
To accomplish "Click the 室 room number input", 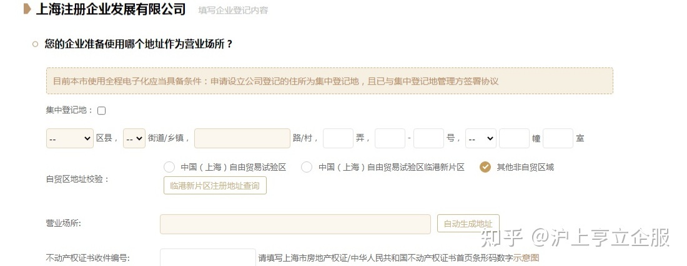I will tap(558, 138).
